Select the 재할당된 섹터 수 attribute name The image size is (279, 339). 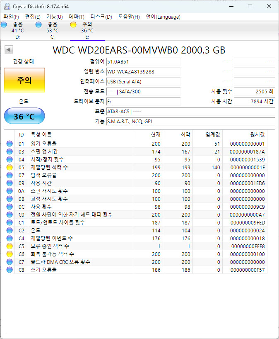(x=49, y=167)
